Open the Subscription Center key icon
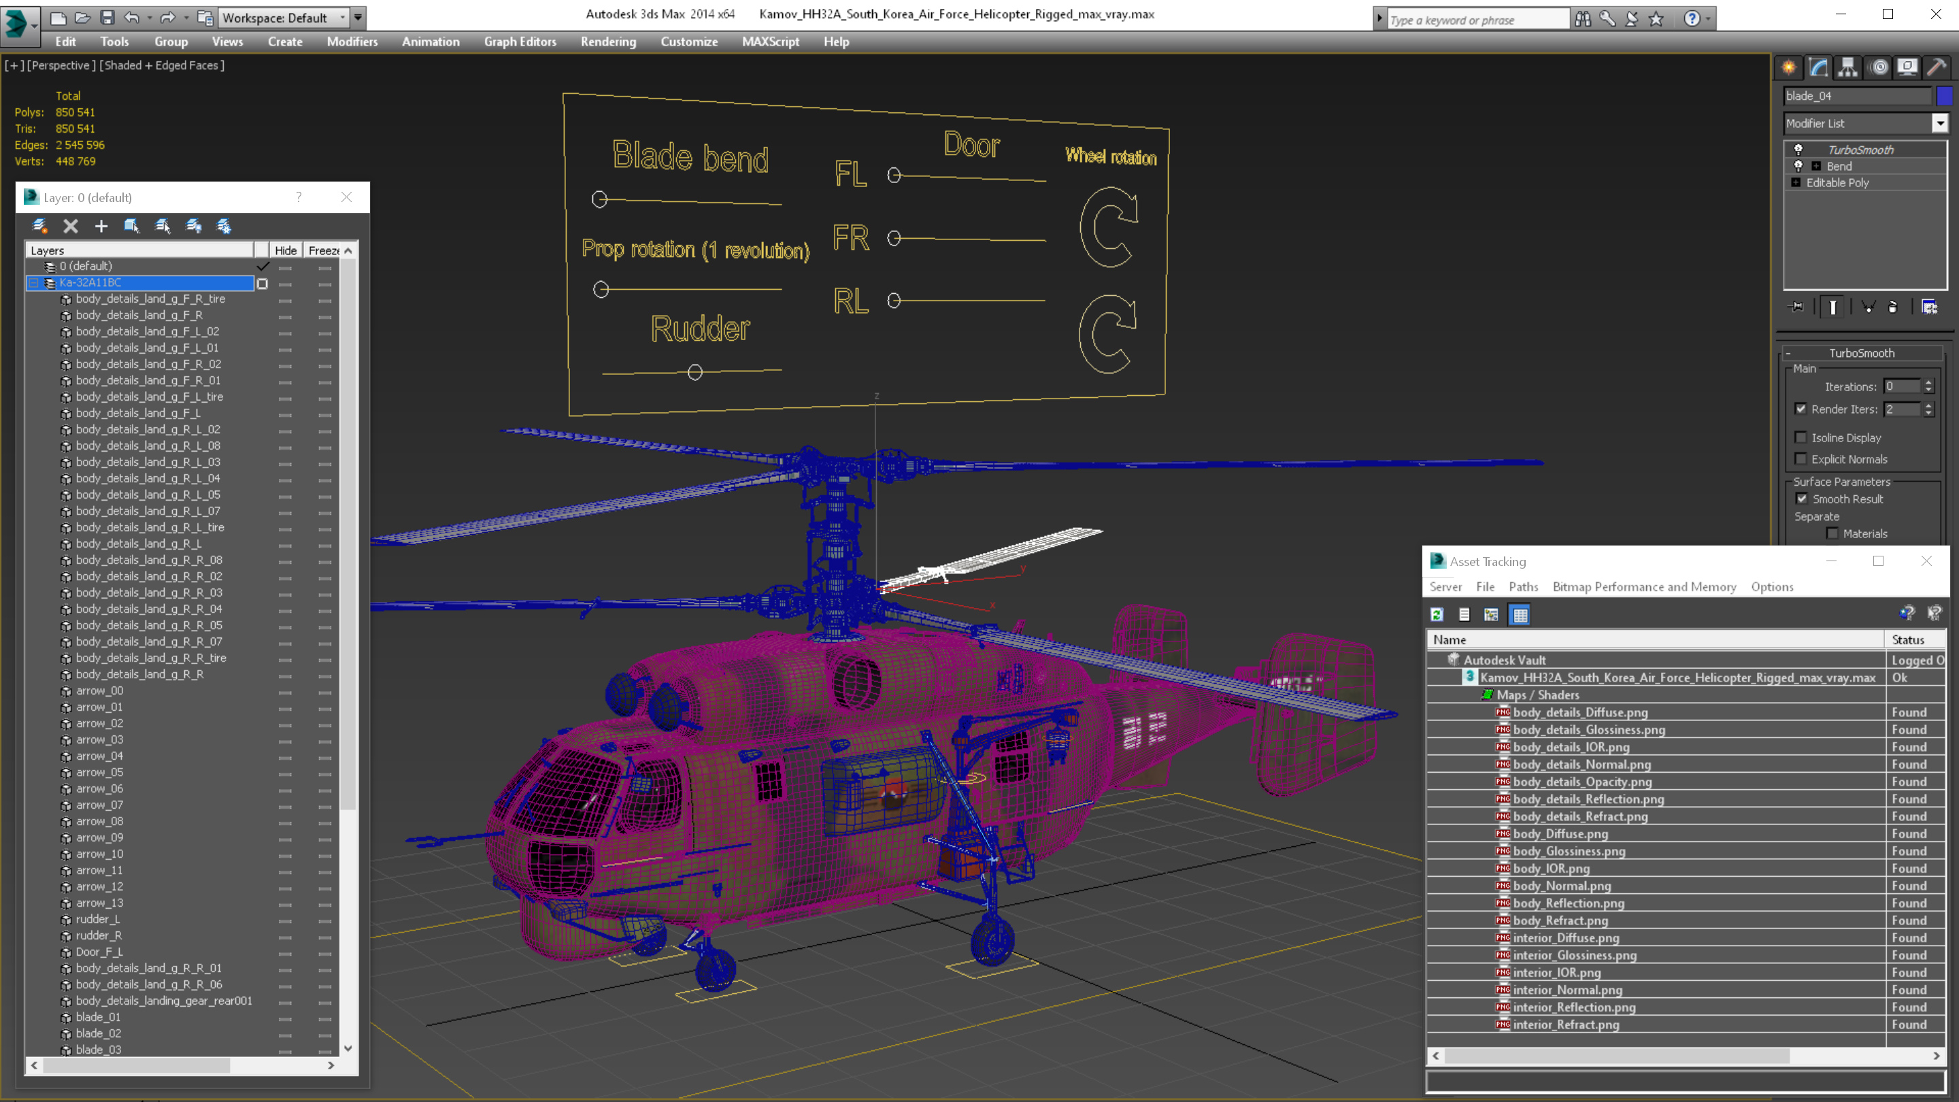1959x1102 pixels. pos(1607,19)
